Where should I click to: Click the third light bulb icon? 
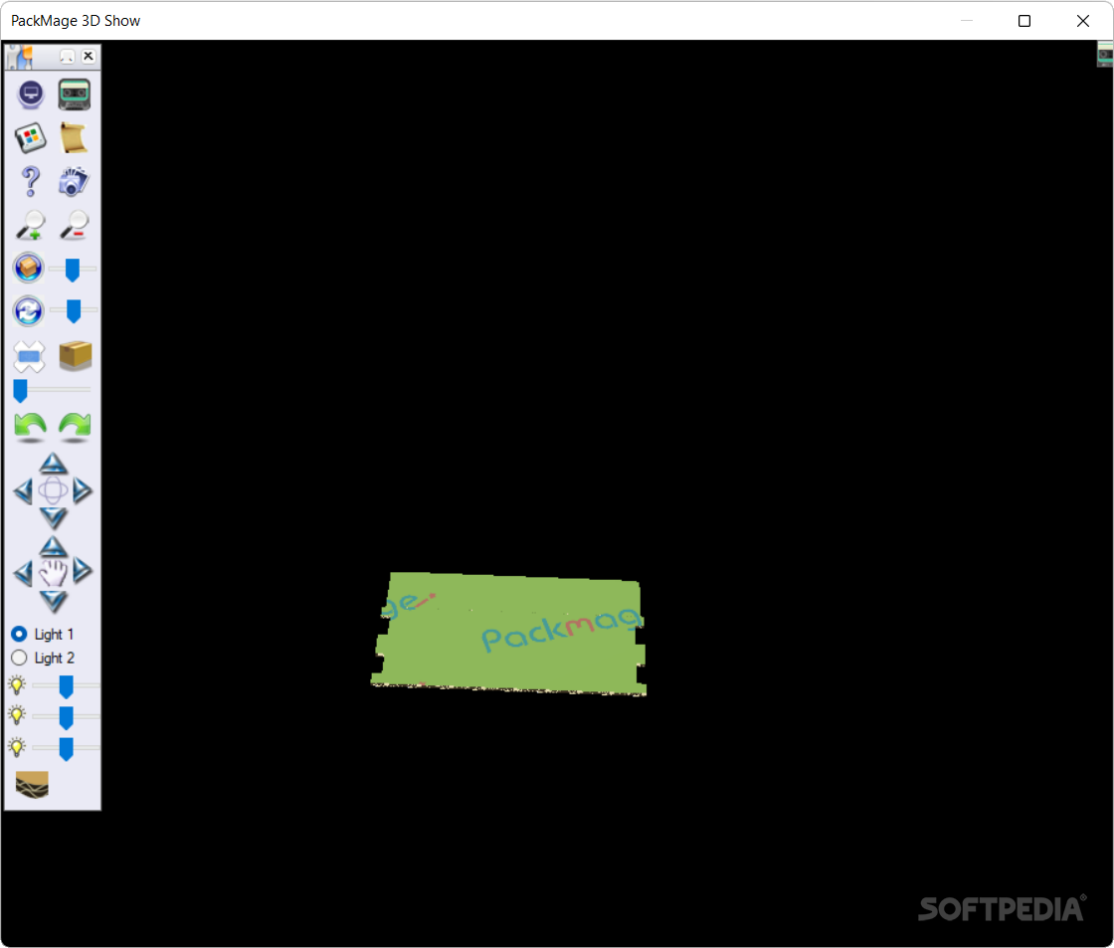tap(17, 747)
